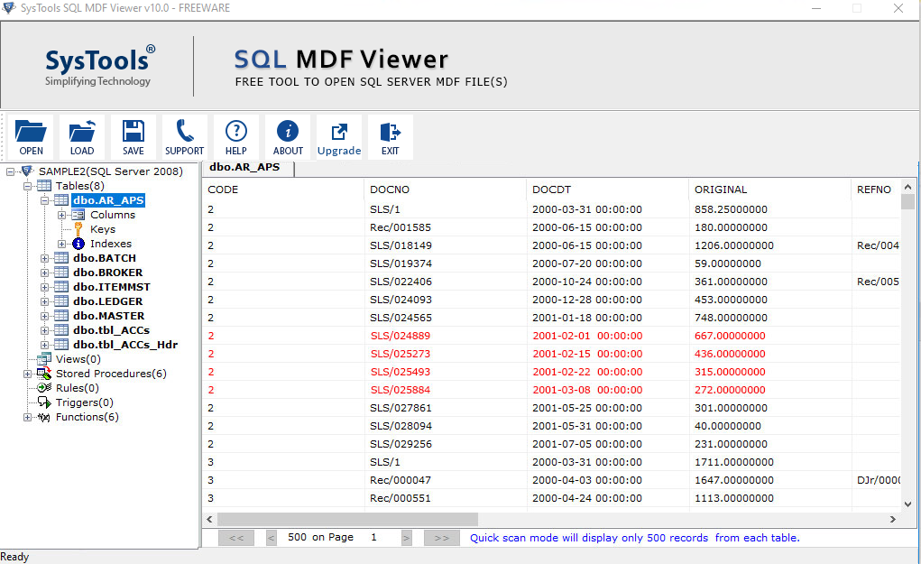Select dbo.ITEMMST in the tree
921x564 pixels.
[112, 287]
